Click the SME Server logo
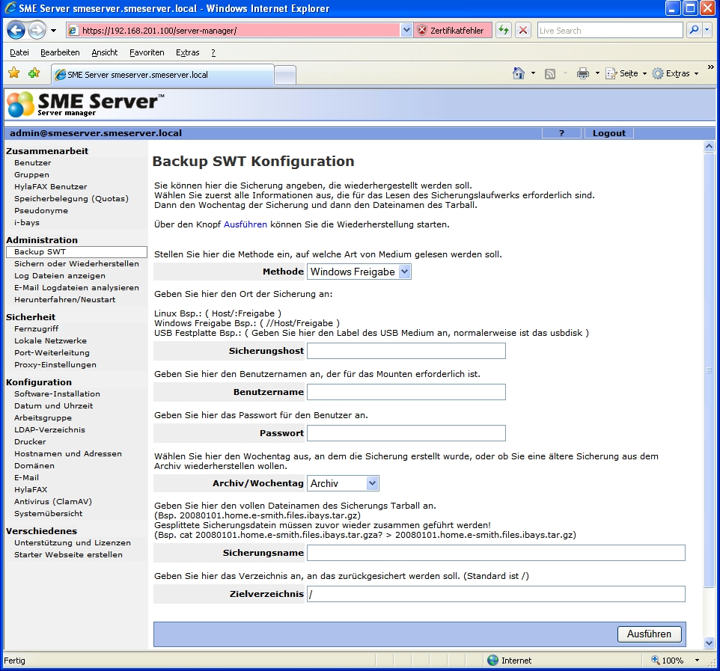Viewport: 720px width, 671px height. coord(86,104)
